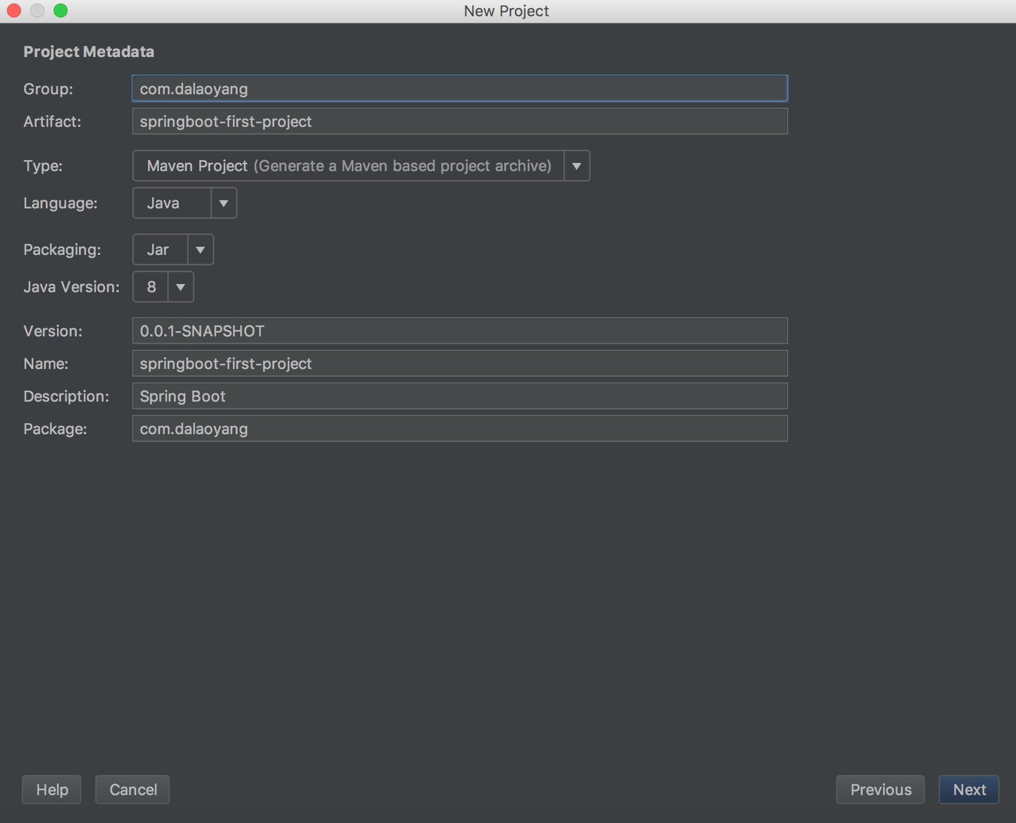Expand the Language dropdown arrow
This screenshot has width=1016, height=823.
click(x=224, y=203)
